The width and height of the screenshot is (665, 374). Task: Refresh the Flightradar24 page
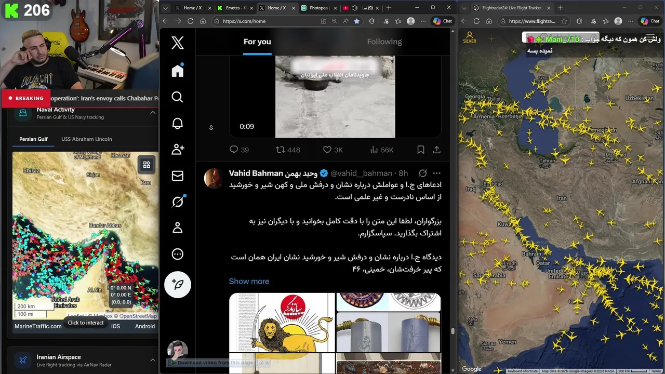point(476,21)
